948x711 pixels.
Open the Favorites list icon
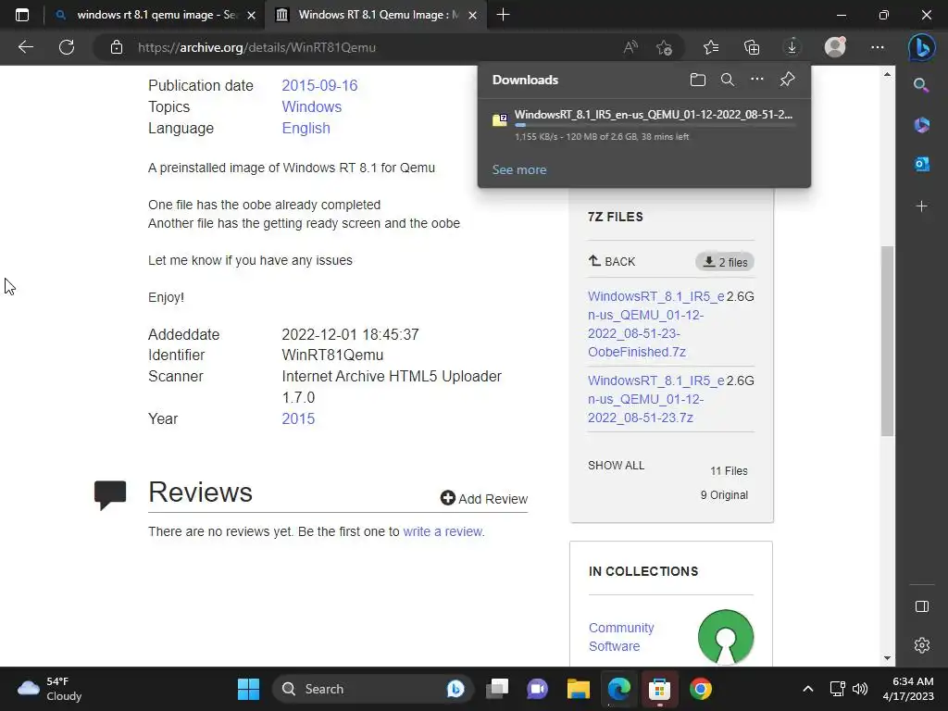tap(711, 47)
